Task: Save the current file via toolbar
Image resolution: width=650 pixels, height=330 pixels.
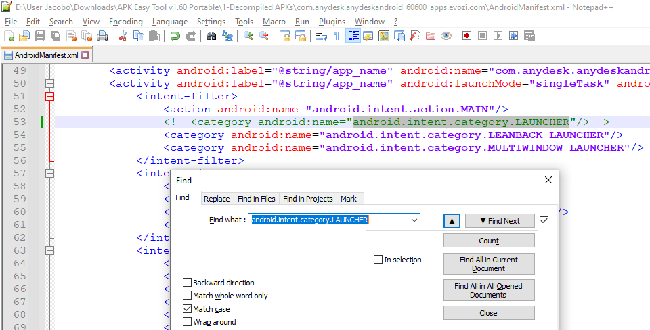Action: (x=40, y=36)
